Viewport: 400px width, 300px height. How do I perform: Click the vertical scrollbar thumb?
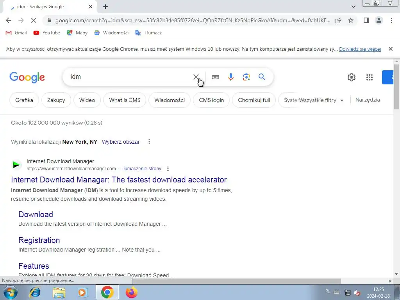[x=397, y=87]
